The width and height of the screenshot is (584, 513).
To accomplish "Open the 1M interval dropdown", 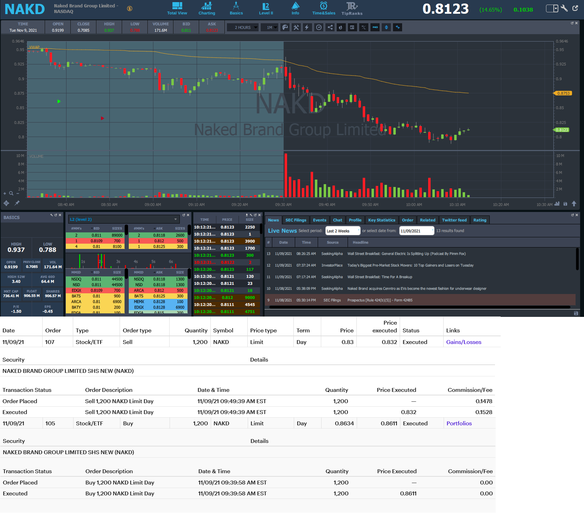I will [270, 27].
